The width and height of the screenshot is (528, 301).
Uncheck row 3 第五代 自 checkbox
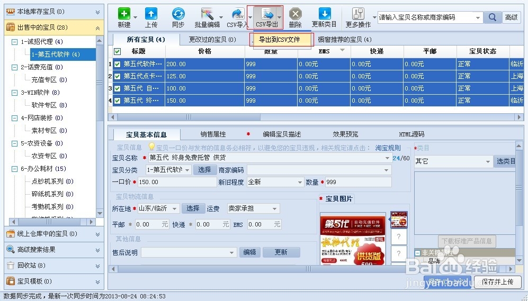tap(117, 88)
